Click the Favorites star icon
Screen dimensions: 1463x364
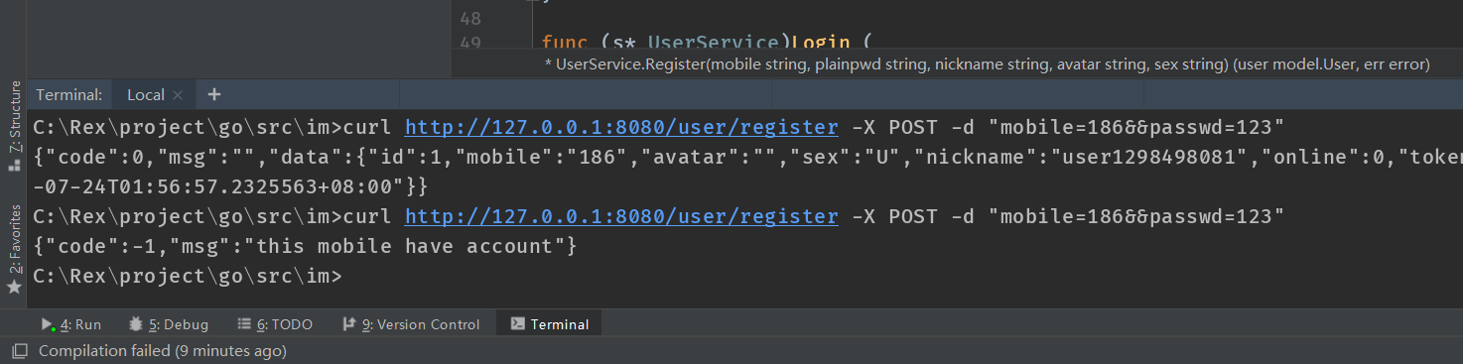tap(15, 287)
